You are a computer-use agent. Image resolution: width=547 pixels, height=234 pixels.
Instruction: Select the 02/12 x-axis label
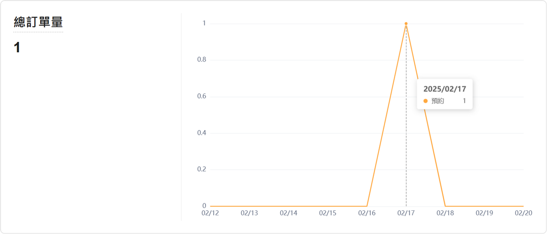click(x=210, y=213)
